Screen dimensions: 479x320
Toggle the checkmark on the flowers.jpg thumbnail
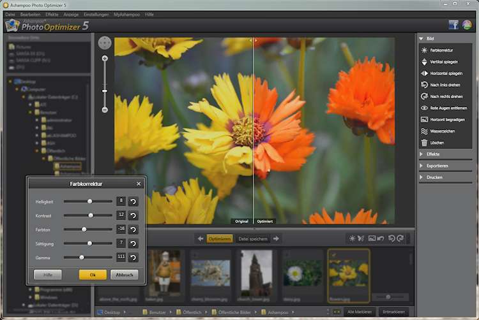[332, 254]
